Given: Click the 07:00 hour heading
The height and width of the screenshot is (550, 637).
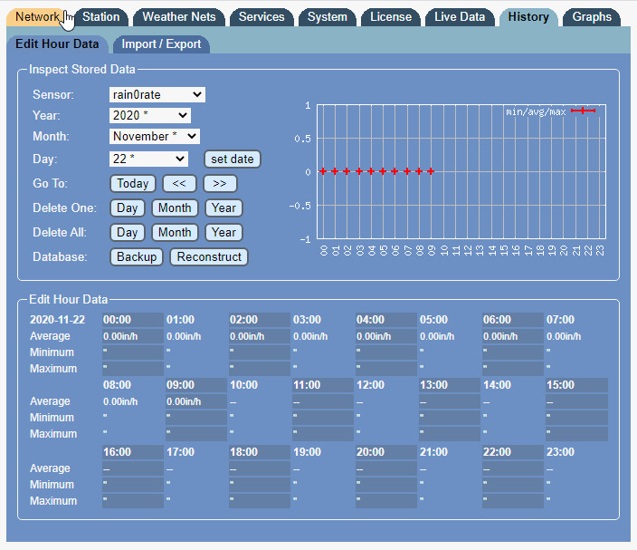Looking at the screenshot, I should click(x=560, y=320).
